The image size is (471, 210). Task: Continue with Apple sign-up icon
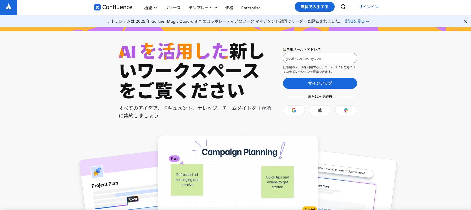pyautogui.click(x=320, y=110)
